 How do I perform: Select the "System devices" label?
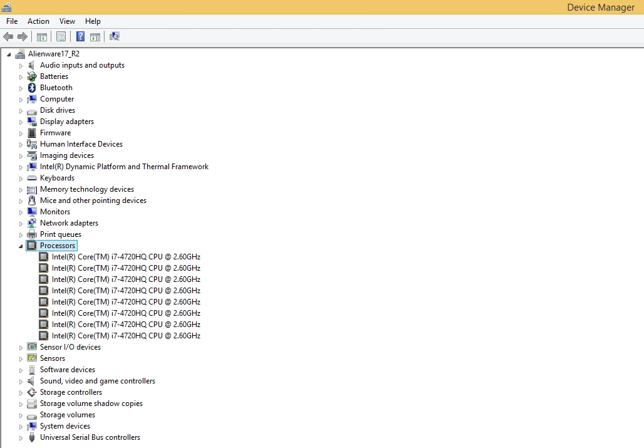pos(65,426)
